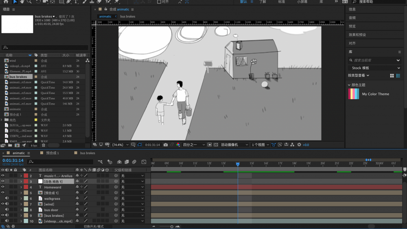Hide the Homeward layer with its eye
Viewport: 407px width, 229px height.
click(x=3, y=187)
